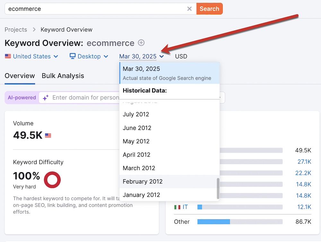Click the dropdown list scrollbar thumb
The image size is (321, 242).
218,188
